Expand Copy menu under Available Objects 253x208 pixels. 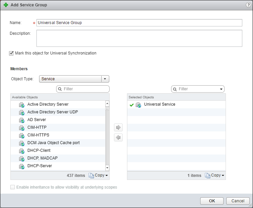pyautogui.click(x=99, y=176)
